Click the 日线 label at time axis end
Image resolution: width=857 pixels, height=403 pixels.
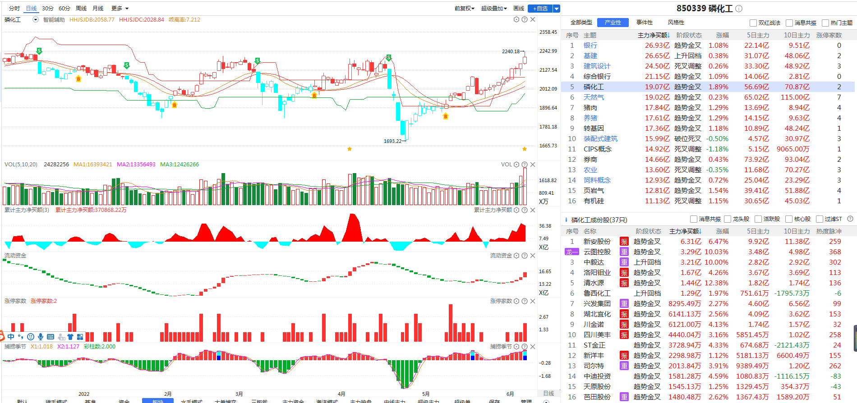[x=548, y=394]
